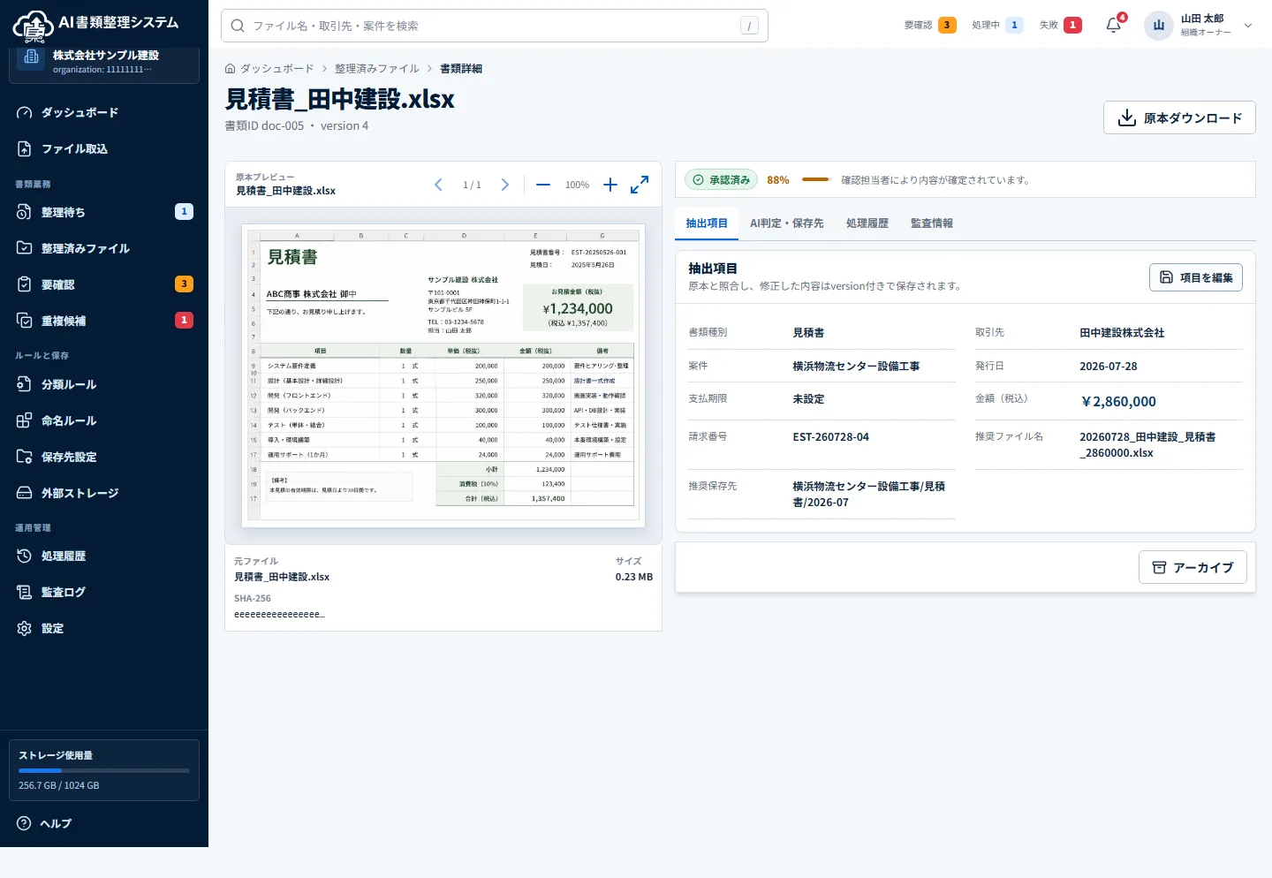Click アーカイブ button
Viewport: 1272px width, 878px height.
(x=1192, y=567)
